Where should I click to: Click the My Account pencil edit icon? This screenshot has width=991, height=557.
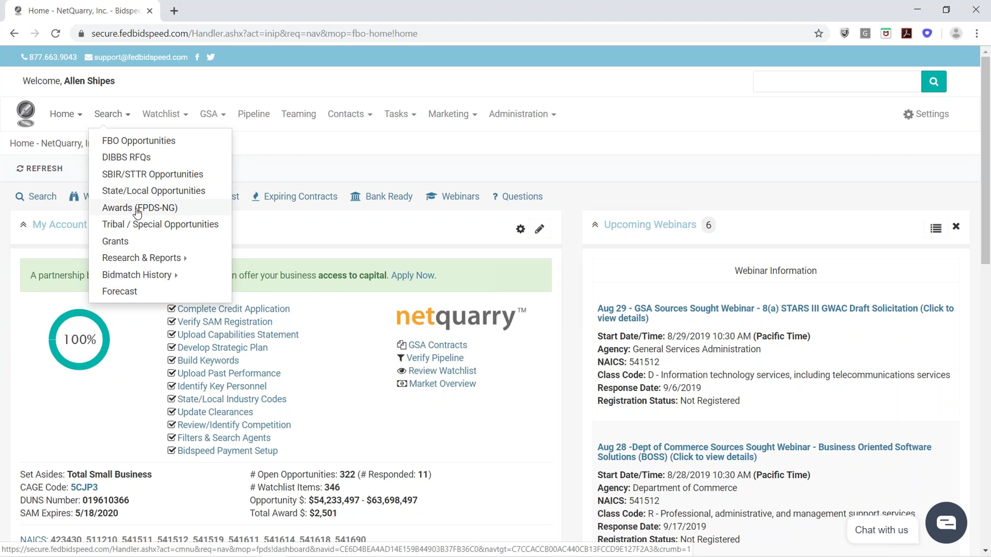point(539,229)
